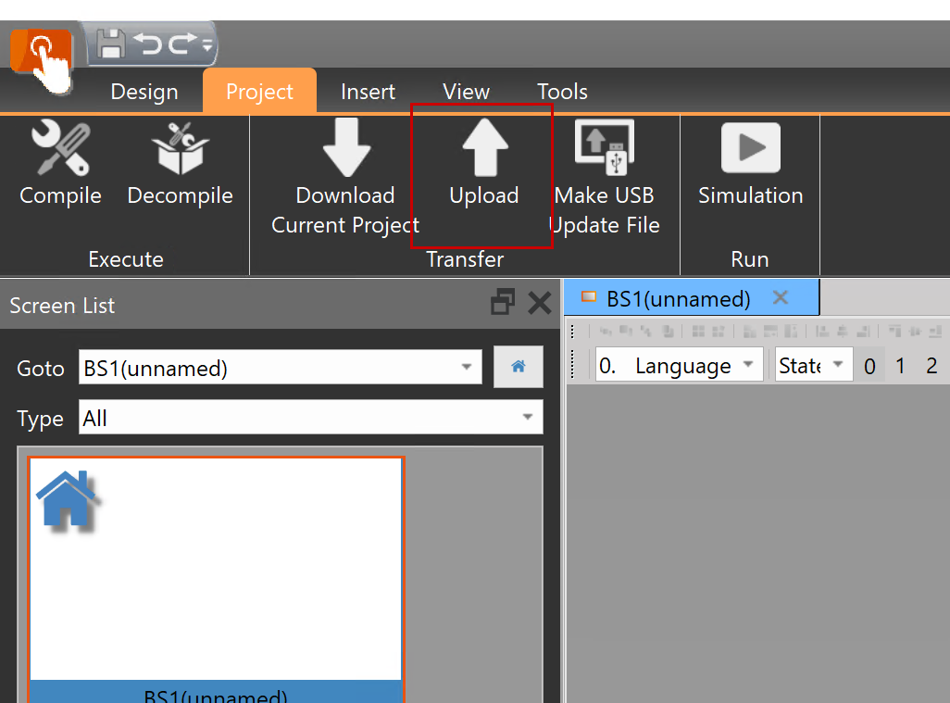This screenshot has height=703, width=950.
Task: Select state 1 toggle button
Action: click(x=900, y=366)
